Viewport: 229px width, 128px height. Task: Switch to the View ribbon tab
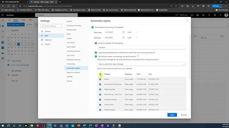pyautogui.click(x=23, y=20)
